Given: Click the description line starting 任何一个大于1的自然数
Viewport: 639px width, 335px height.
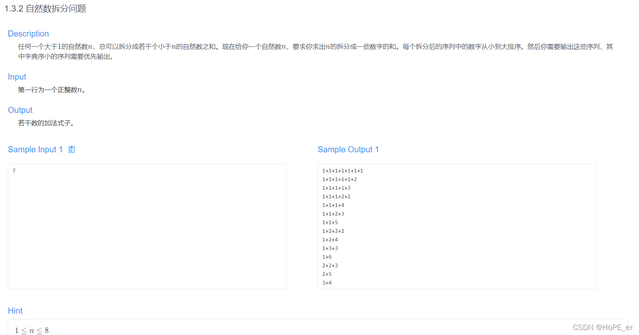Looking at the screenshot, I should click(315, 47).
